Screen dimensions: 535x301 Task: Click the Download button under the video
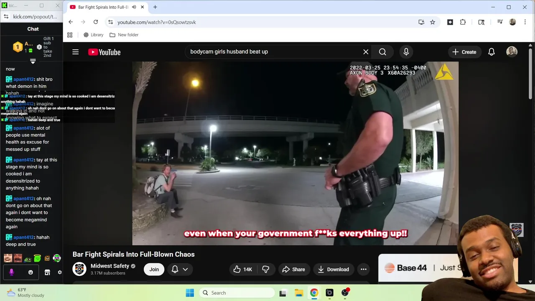point(334,269)
